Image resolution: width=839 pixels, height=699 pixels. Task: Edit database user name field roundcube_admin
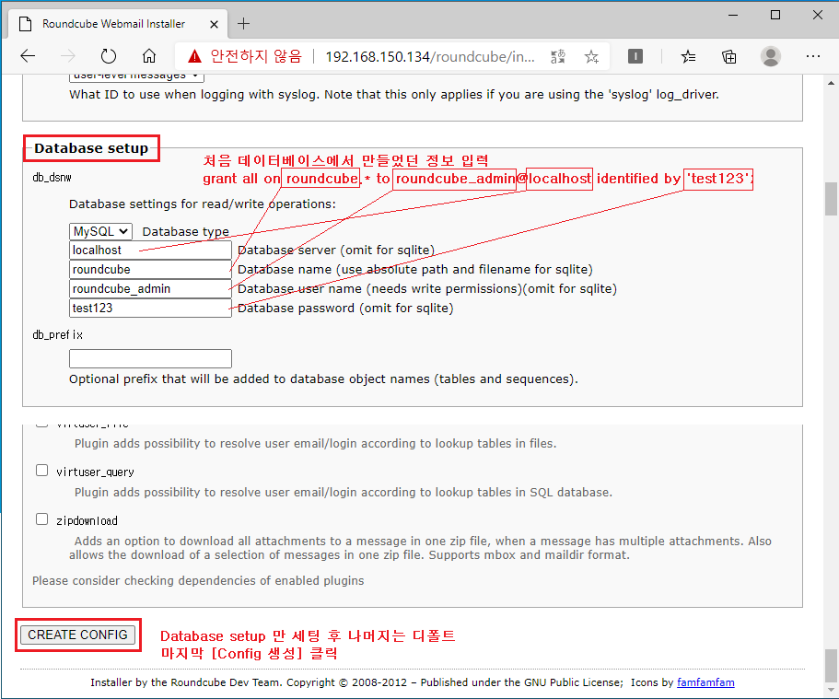[150, 288]
